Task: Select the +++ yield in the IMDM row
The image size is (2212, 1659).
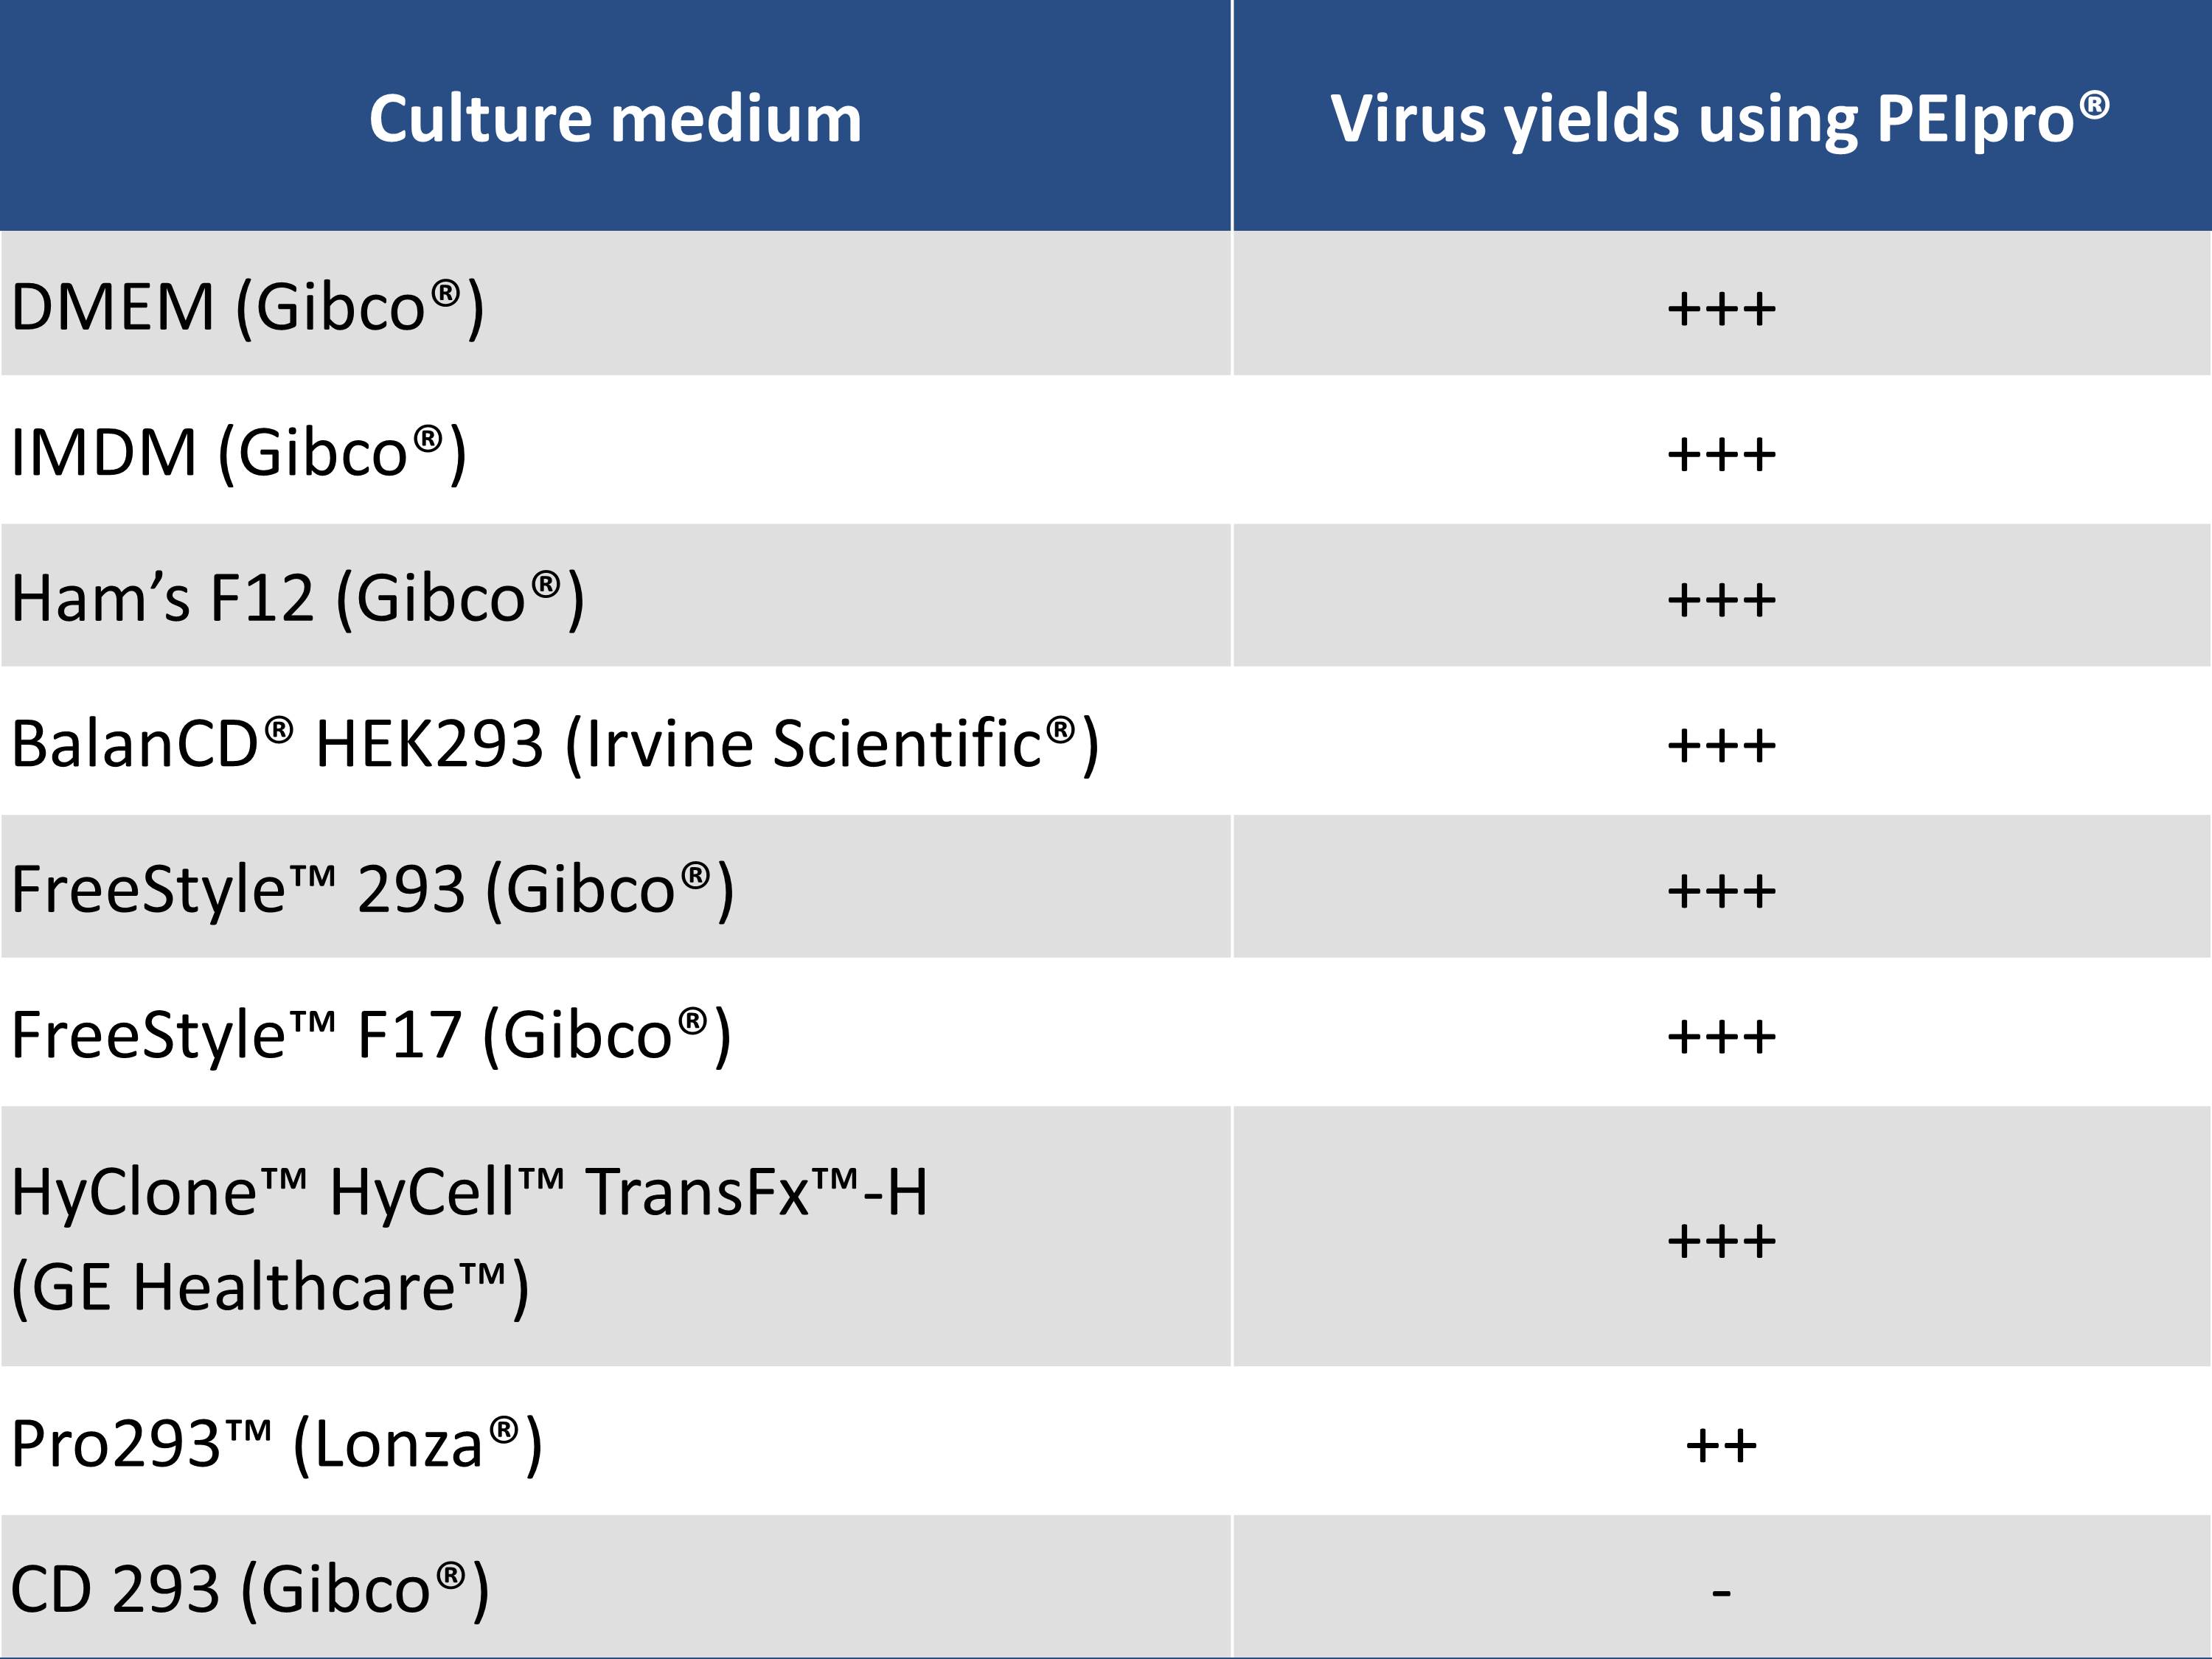Action: [x=1721, y=454]
